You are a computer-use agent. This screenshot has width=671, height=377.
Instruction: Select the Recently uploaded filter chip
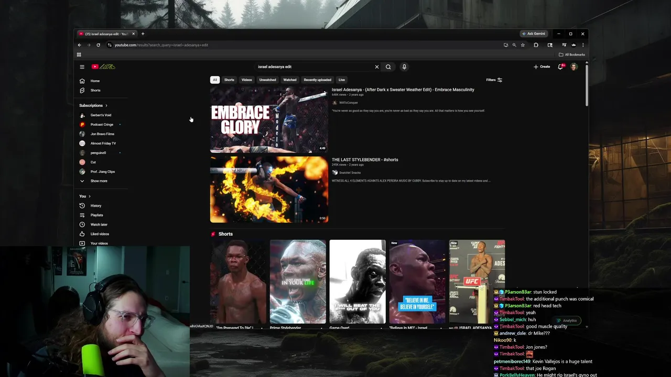coord(317,80)
